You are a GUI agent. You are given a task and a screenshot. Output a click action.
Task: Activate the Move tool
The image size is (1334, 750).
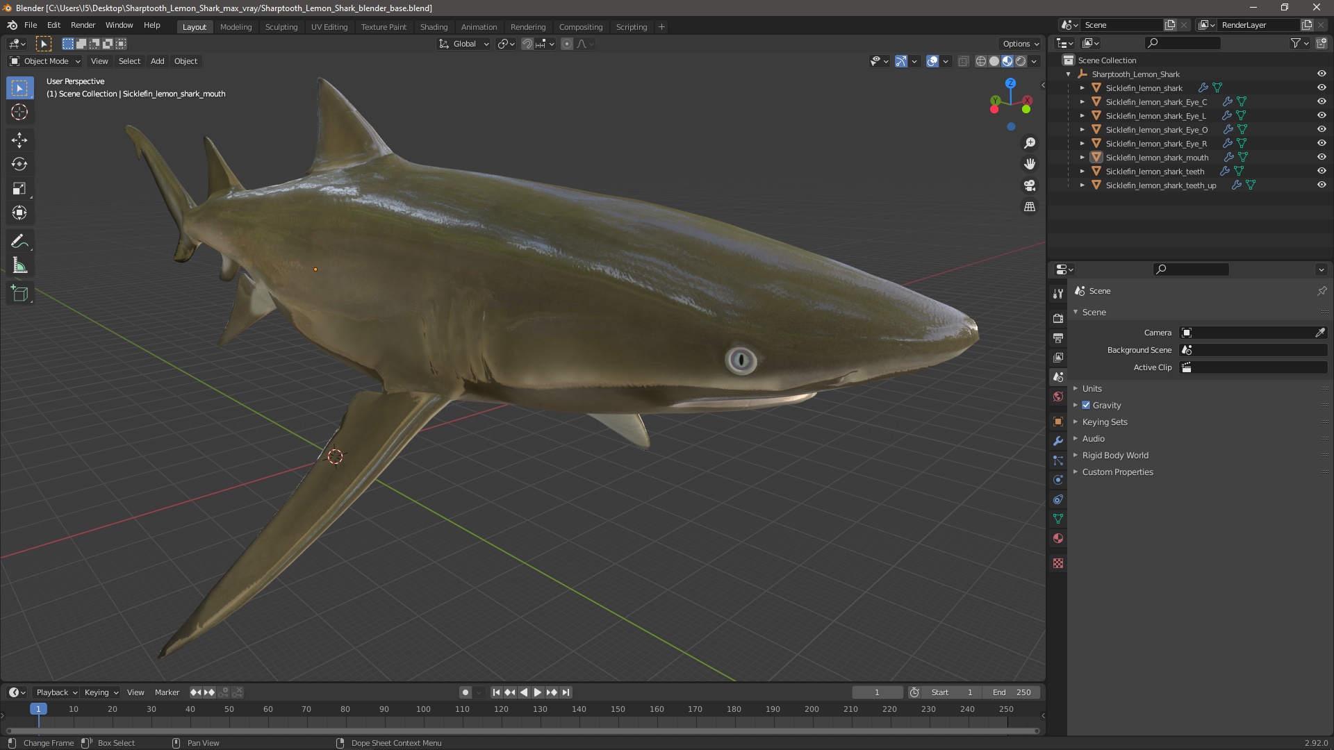click(19, 140)
